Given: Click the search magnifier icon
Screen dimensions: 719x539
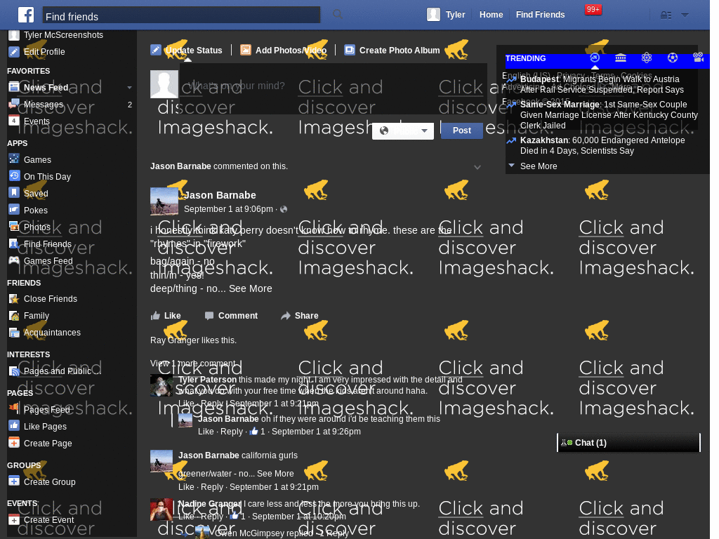Looking at the screenshot, I should (x=338, y=14).
